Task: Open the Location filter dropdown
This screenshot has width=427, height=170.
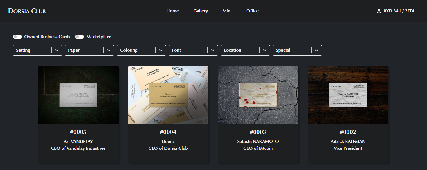Action: [245, 50]
